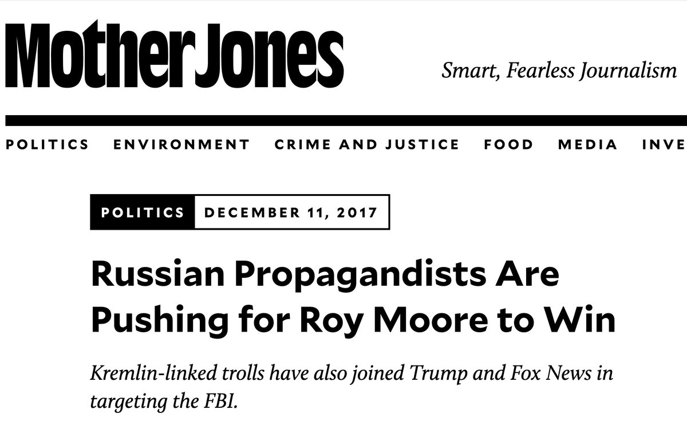Open the Politics navigation section
Image resolution: width=687 pixels, height=425 pixels.
coord(48,144)
